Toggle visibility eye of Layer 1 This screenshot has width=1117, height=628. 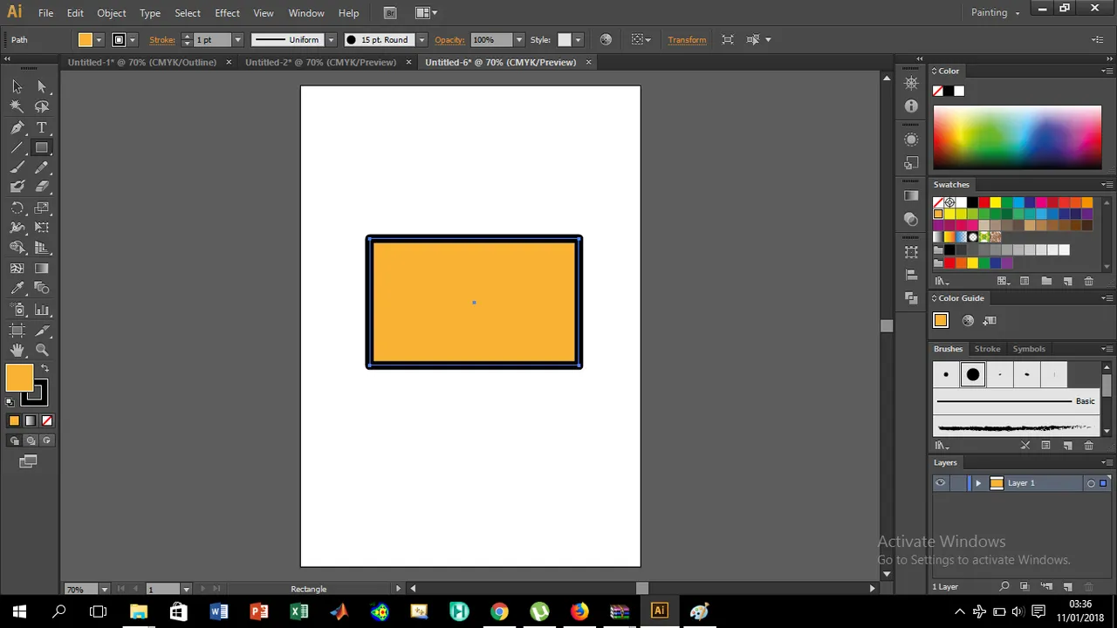click(940, 483)
